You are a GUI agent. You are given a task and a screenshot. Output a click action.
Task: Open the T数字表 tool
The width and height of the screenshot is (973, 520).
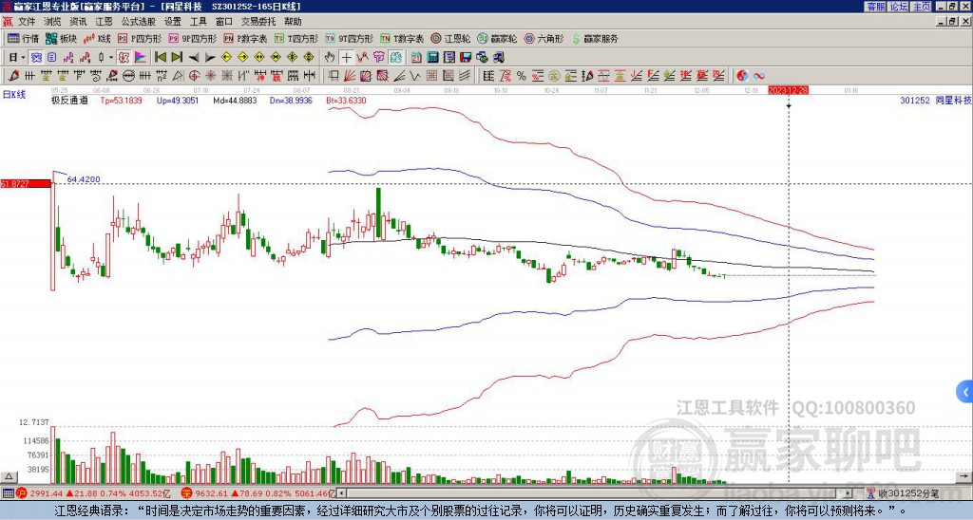coord(402,38)
